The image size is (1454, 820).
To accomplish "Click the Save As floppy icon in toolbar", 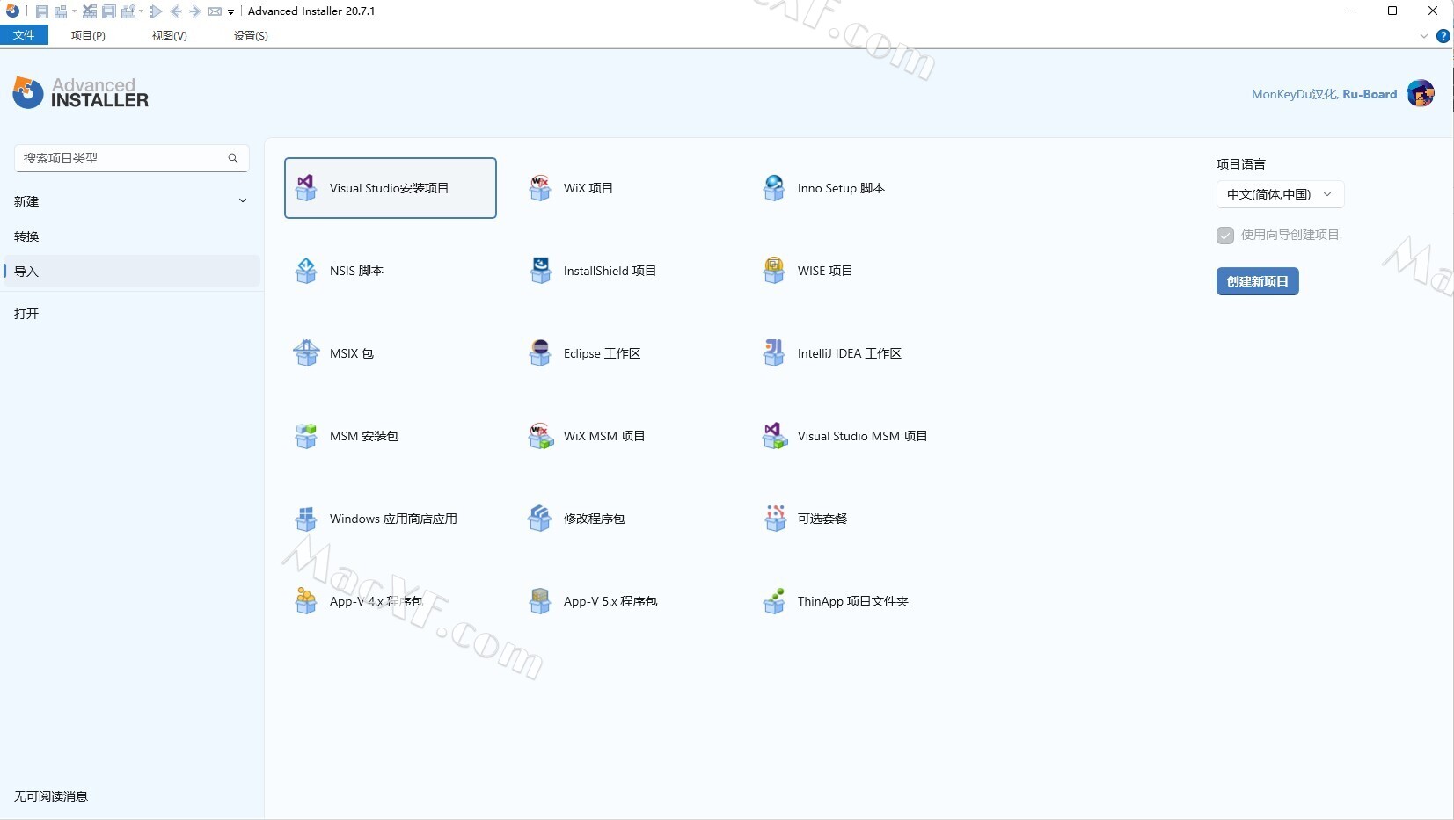I will (108, 11).
